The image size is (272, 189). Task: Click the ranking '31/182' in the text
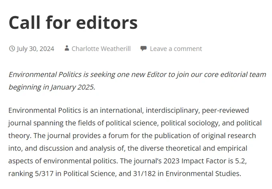click(x=144, y=174)
